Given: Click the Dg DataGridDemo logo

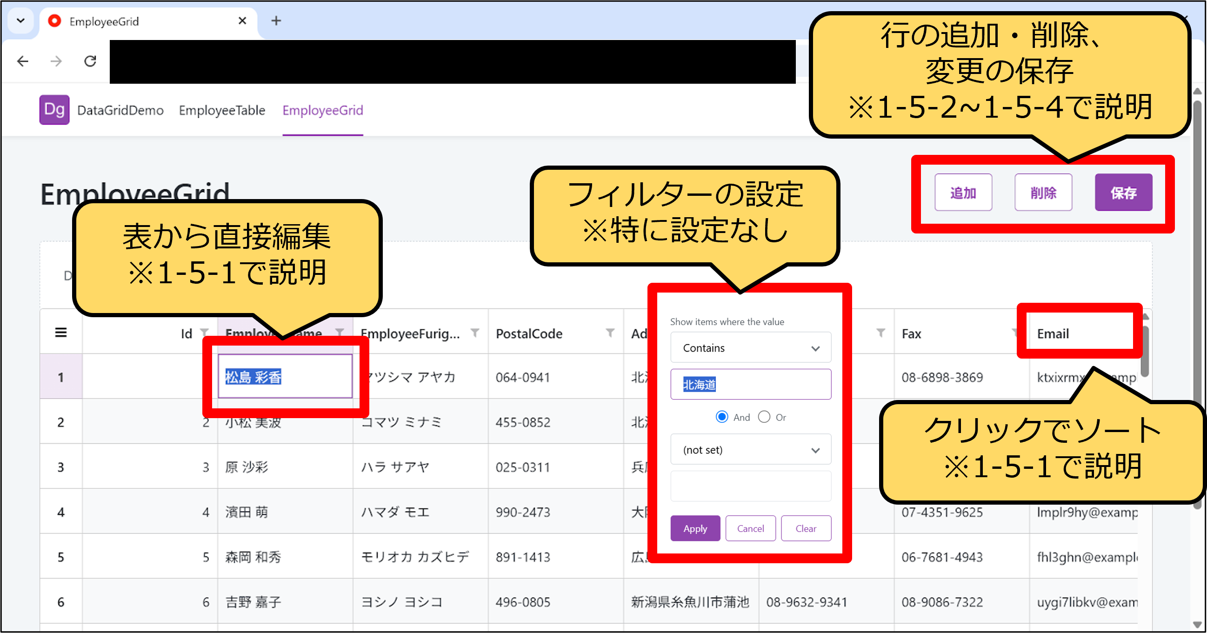Looking at the screenshot, I should pos(54,110).
